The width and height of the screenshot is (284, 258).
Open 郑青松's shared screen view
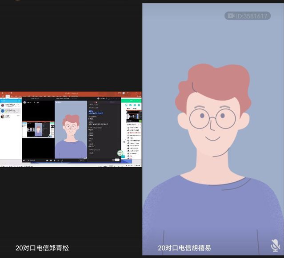[x=71, y=129]
